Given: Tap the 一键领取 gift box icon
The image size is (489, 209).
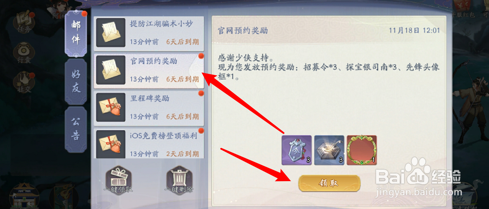Looking at the screenshot, I should [x=118, y=180].
